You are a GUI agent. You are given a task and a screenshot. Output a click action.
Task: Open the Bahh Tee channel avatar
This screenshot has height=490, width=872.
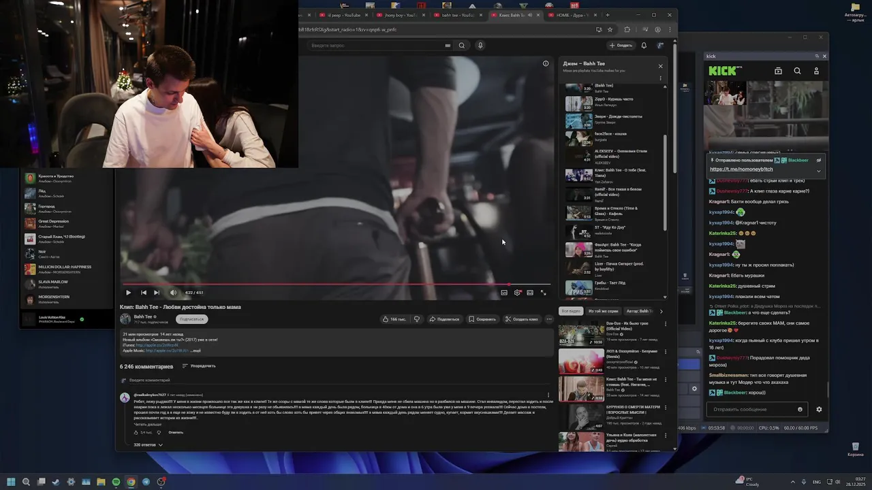125,319
